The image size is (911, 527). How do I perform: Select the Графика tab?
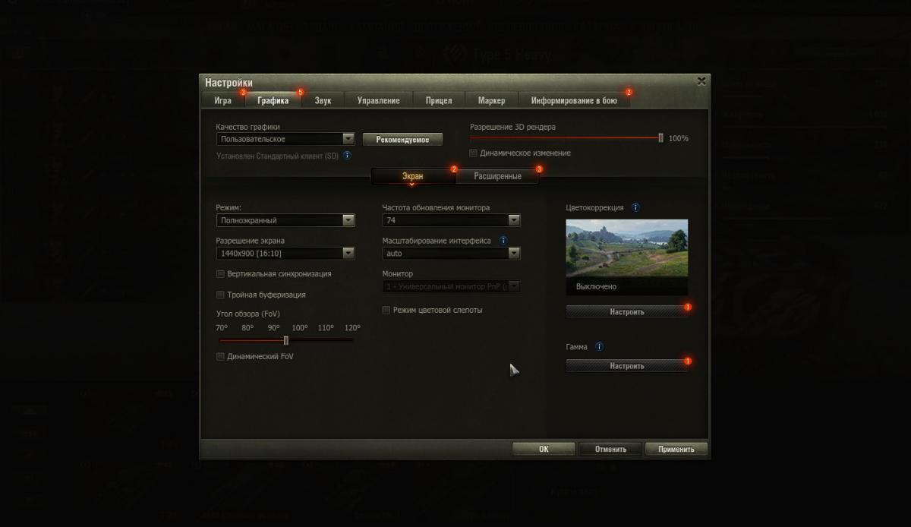[x=273, y=100]
